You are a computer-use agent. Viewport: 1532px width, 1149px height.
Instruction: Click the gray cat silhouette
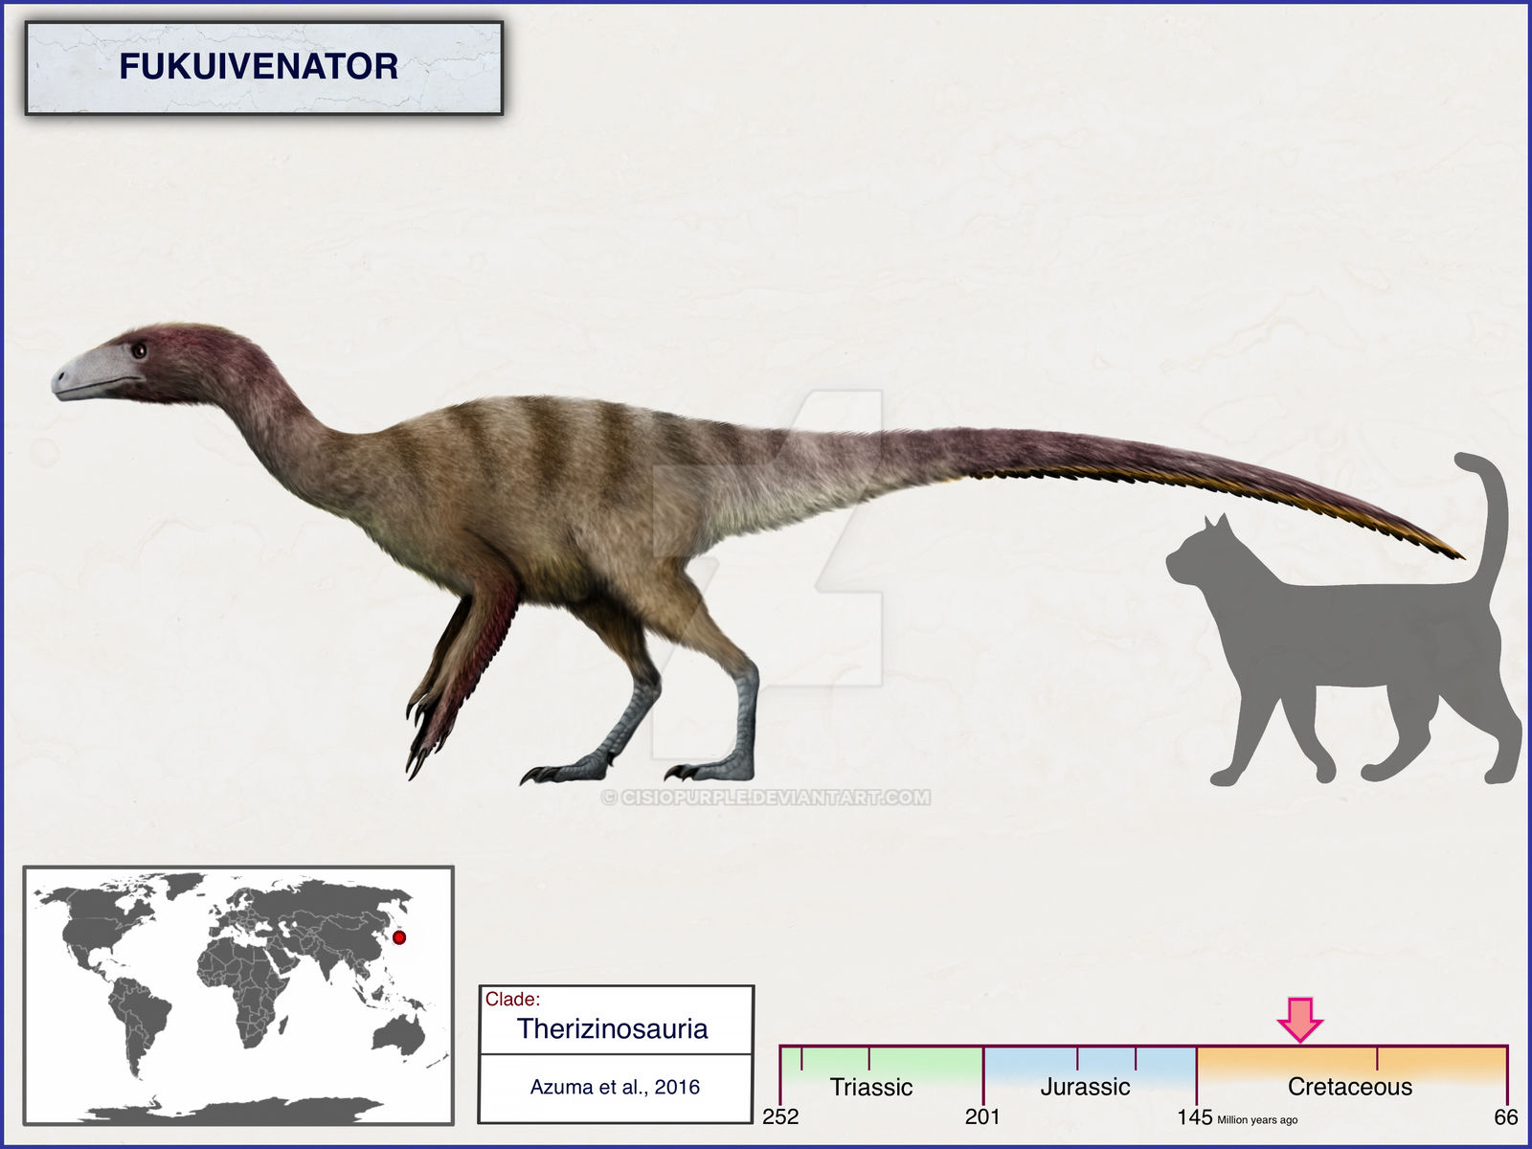(x=1342, y=620)
